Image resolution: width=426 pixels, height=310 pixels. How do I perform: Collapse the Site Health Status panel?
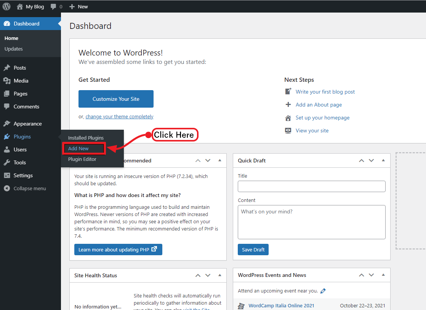click(x=220, y=275)
